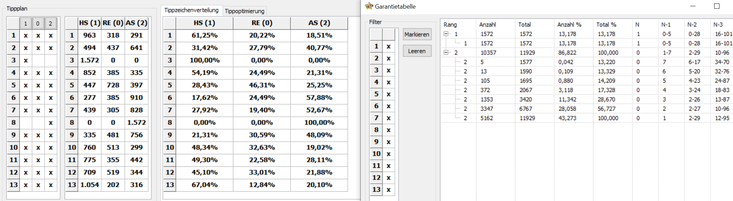Image resolution: width=733 pixels, height=201 pixels.
Task: Select the tree row with Anzahl 3347
Action: pos(486,109)
